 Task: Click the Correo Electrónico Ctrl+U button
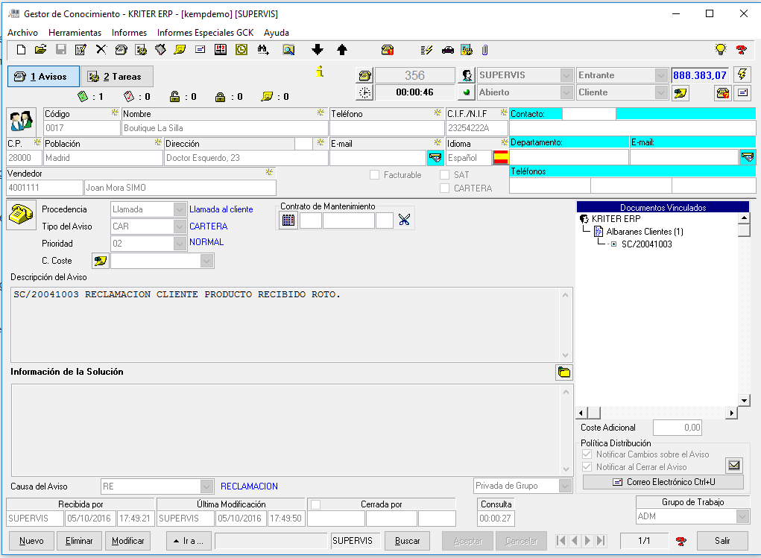click(663, 482)
